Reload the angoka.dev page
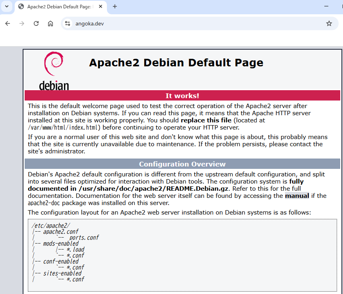The height and width of the screenshot is (294, 343). tap(36, 23)
